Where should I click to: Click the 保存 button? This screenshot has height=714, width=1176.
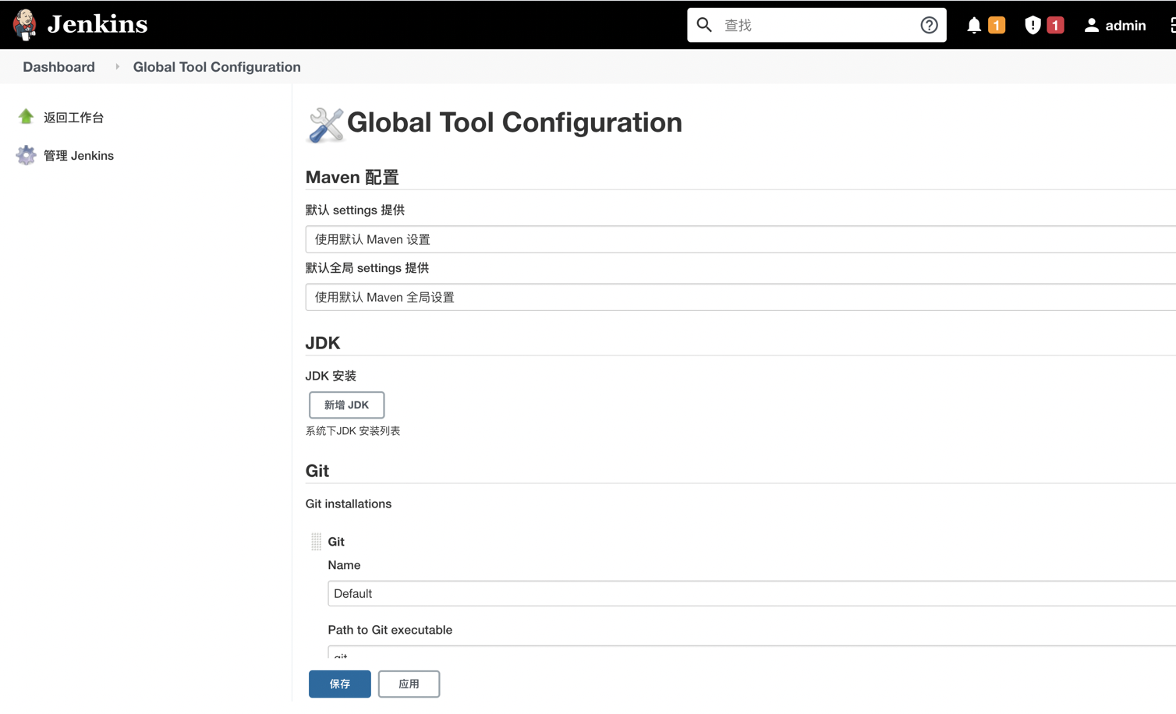[340, 684]
